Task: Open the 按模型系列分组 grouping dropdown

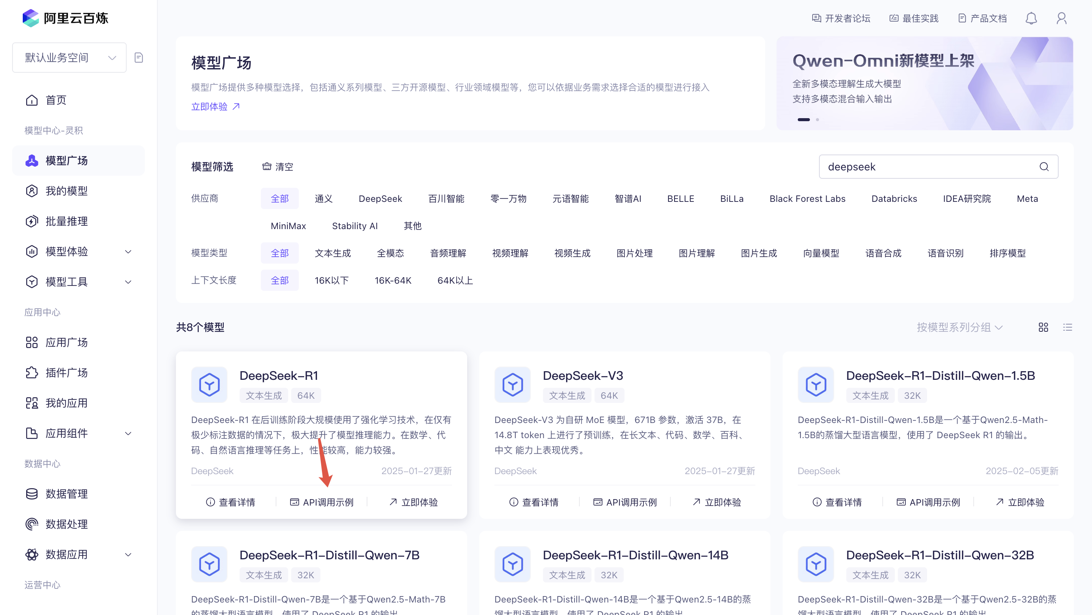Action: tap(960, 327)
